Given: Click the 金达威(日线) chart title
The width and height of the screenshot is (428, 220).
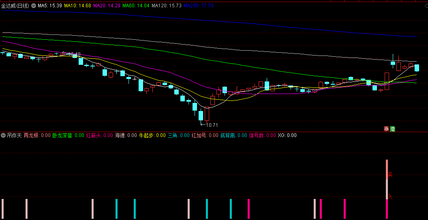Looking at the screenshot, I should (15, 6).
